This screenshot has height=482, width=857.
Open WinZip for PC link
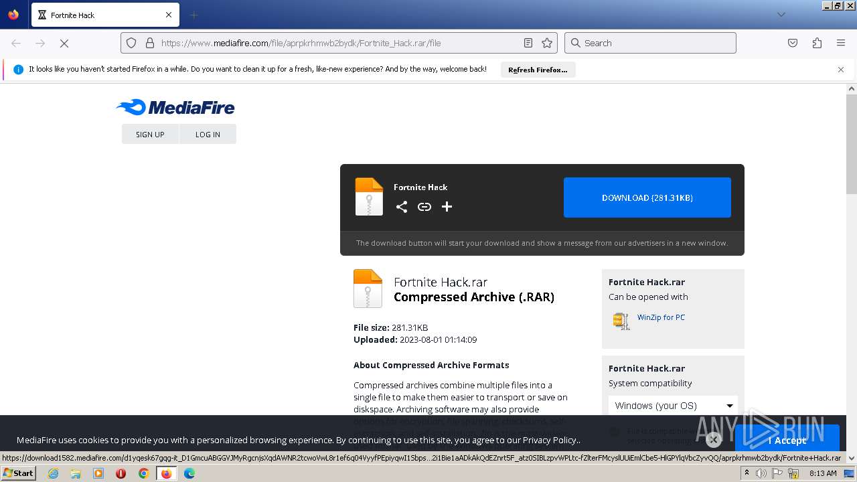click(661, 317)
